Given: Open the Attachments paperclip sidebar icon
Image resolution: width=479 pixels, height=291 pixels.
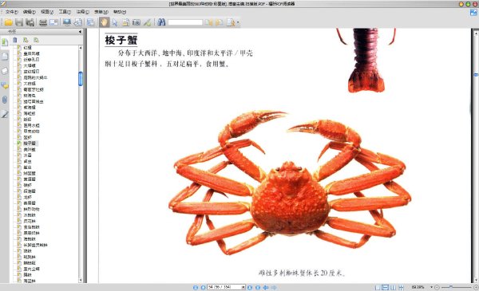Looking at the screenshot, I should (5, 100).
